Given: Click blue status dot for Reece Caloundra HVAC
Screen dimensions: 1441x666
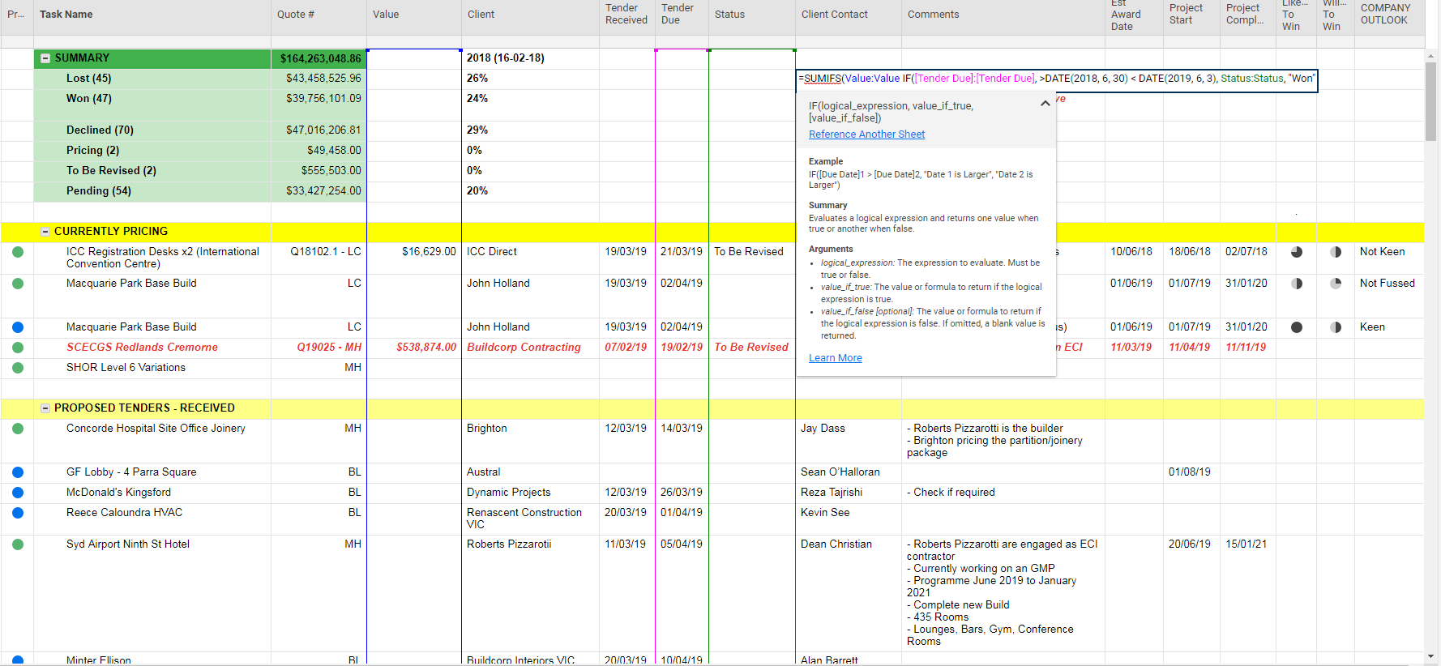Looking at the screenshot, I should 18,513.
